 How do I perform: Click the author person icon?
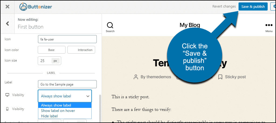pyautogui.click(x=136, y=77)
